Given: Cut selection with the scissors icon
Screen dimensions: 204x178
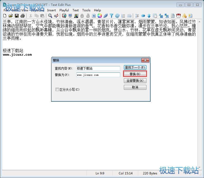Looking at the screenshot, I should point(31,16).
